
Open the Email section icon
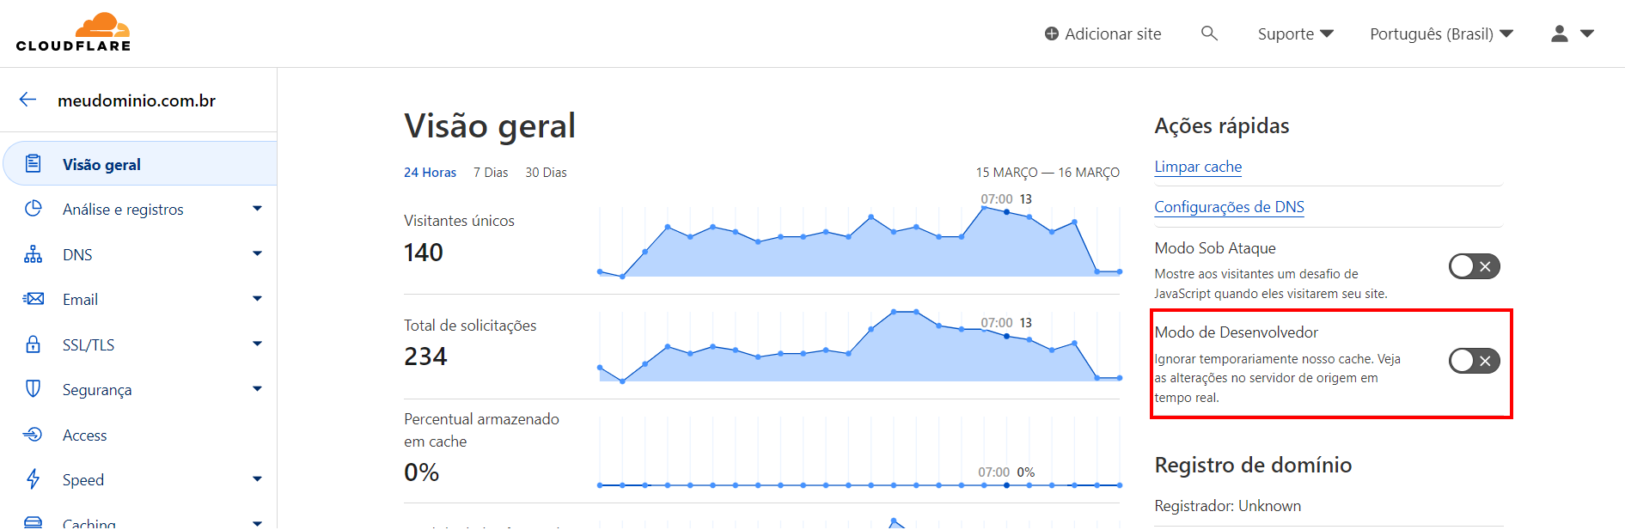click(33, 298)
